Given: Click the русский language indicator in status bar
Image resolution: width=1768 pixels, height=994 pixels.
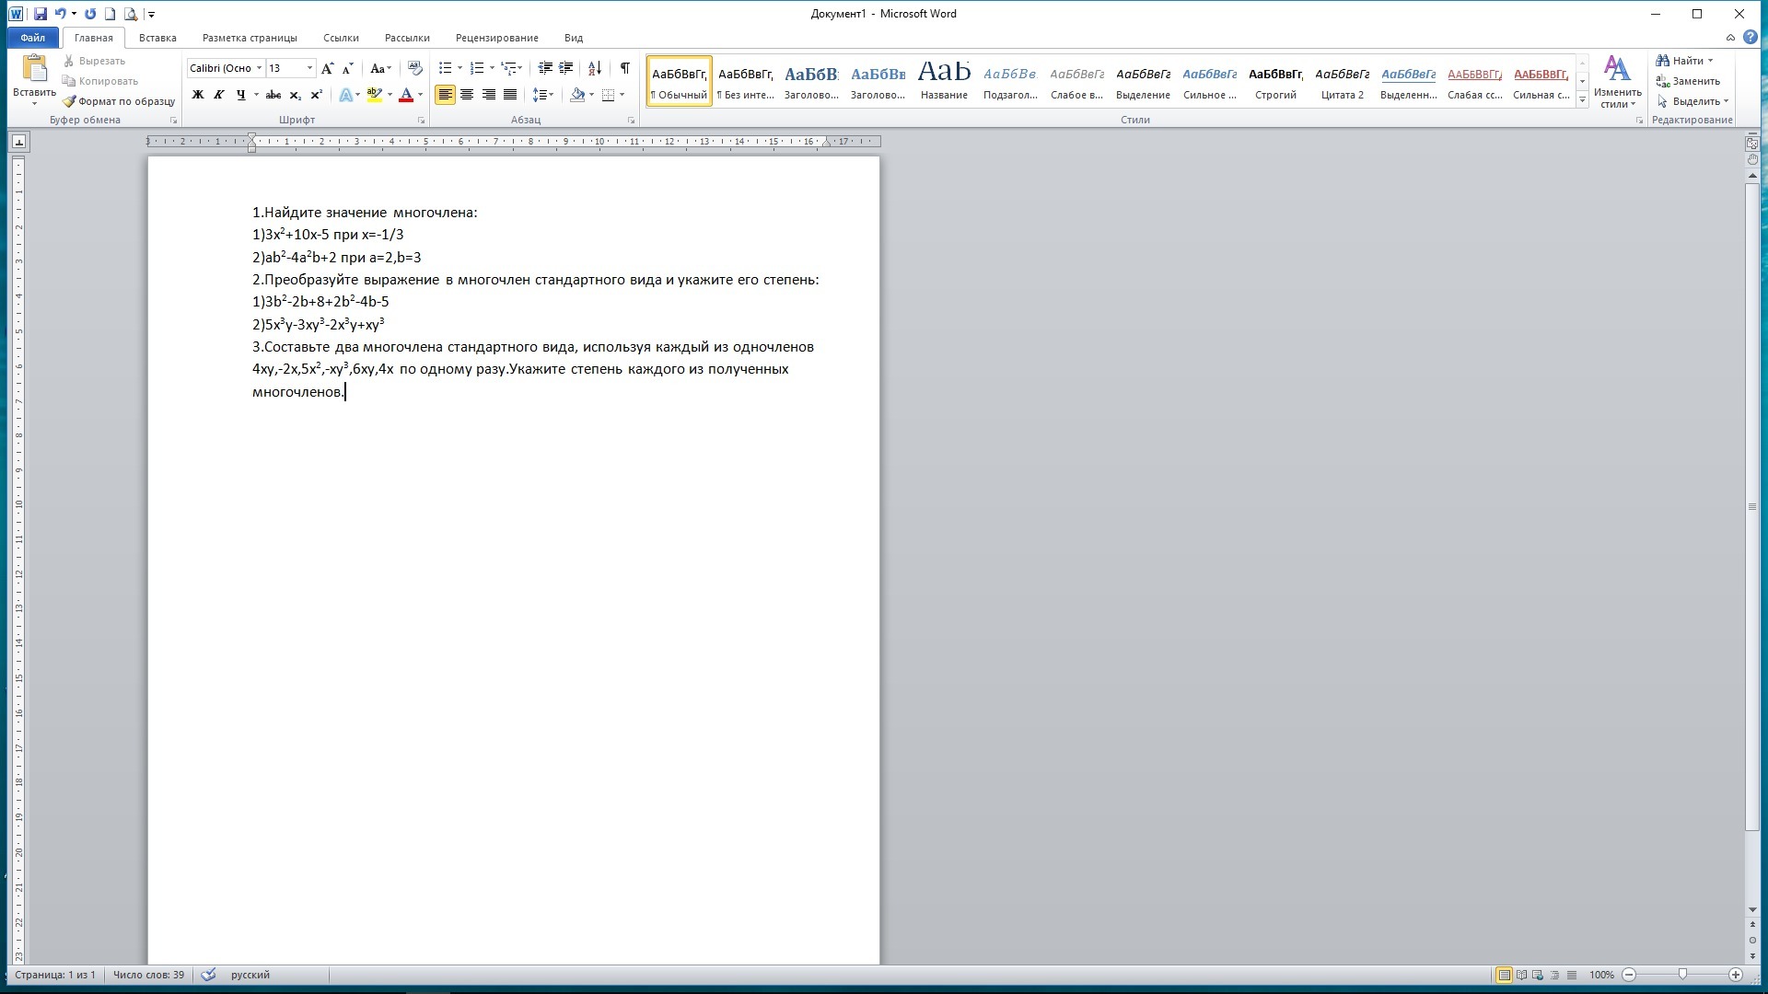Looking at the screenshot, I should [x=250, y=975].
